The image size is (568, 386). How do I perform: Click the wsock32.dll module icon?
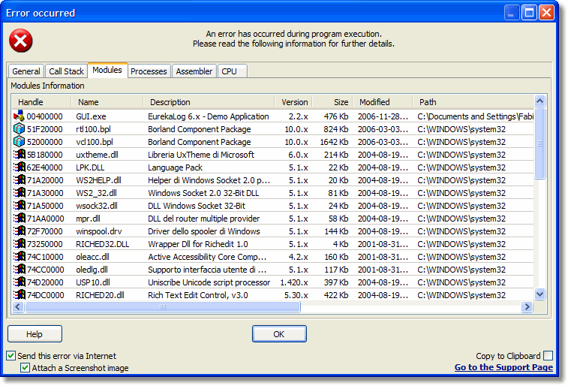point(20,206)
